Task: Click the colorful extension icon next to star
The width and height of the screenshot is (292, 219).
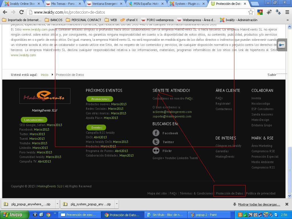Action: pos(260,12)
